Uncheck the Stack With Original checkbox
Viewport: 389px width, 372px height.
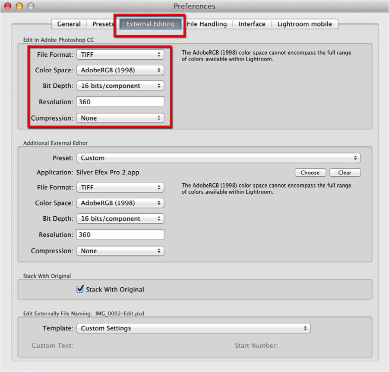[80, 289]
